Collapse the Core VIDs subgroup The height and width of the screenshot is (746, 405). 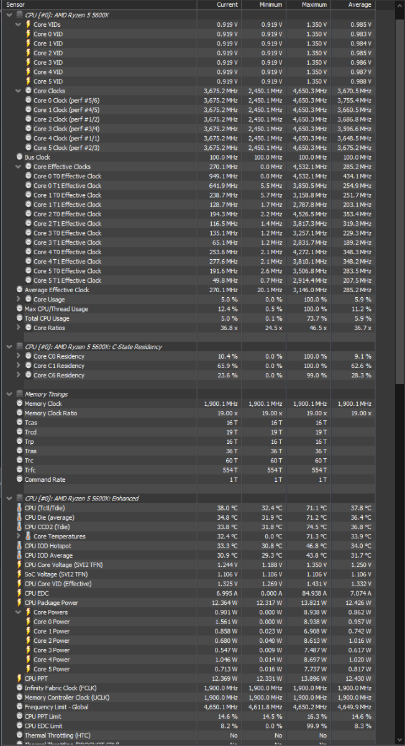pos(19,25)
